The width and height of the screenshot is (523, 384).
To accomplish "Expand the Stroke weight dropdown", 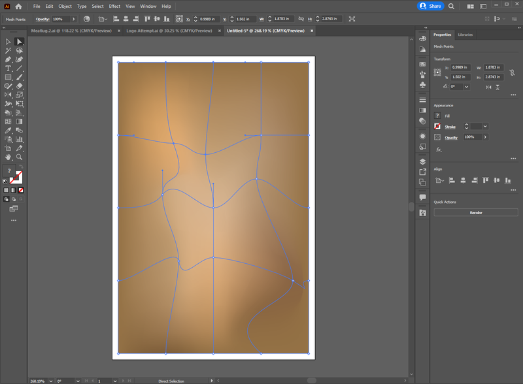I will pos(485,127).
